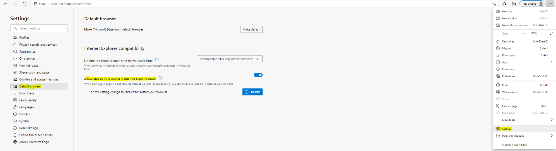The width and height of the screenshot is (556, 151).
Task: Open Phone and other devices settings
Action: pos(39,135)
